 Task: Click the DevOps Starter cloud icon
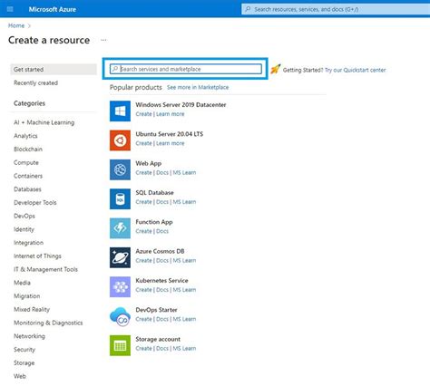[120, 316]
